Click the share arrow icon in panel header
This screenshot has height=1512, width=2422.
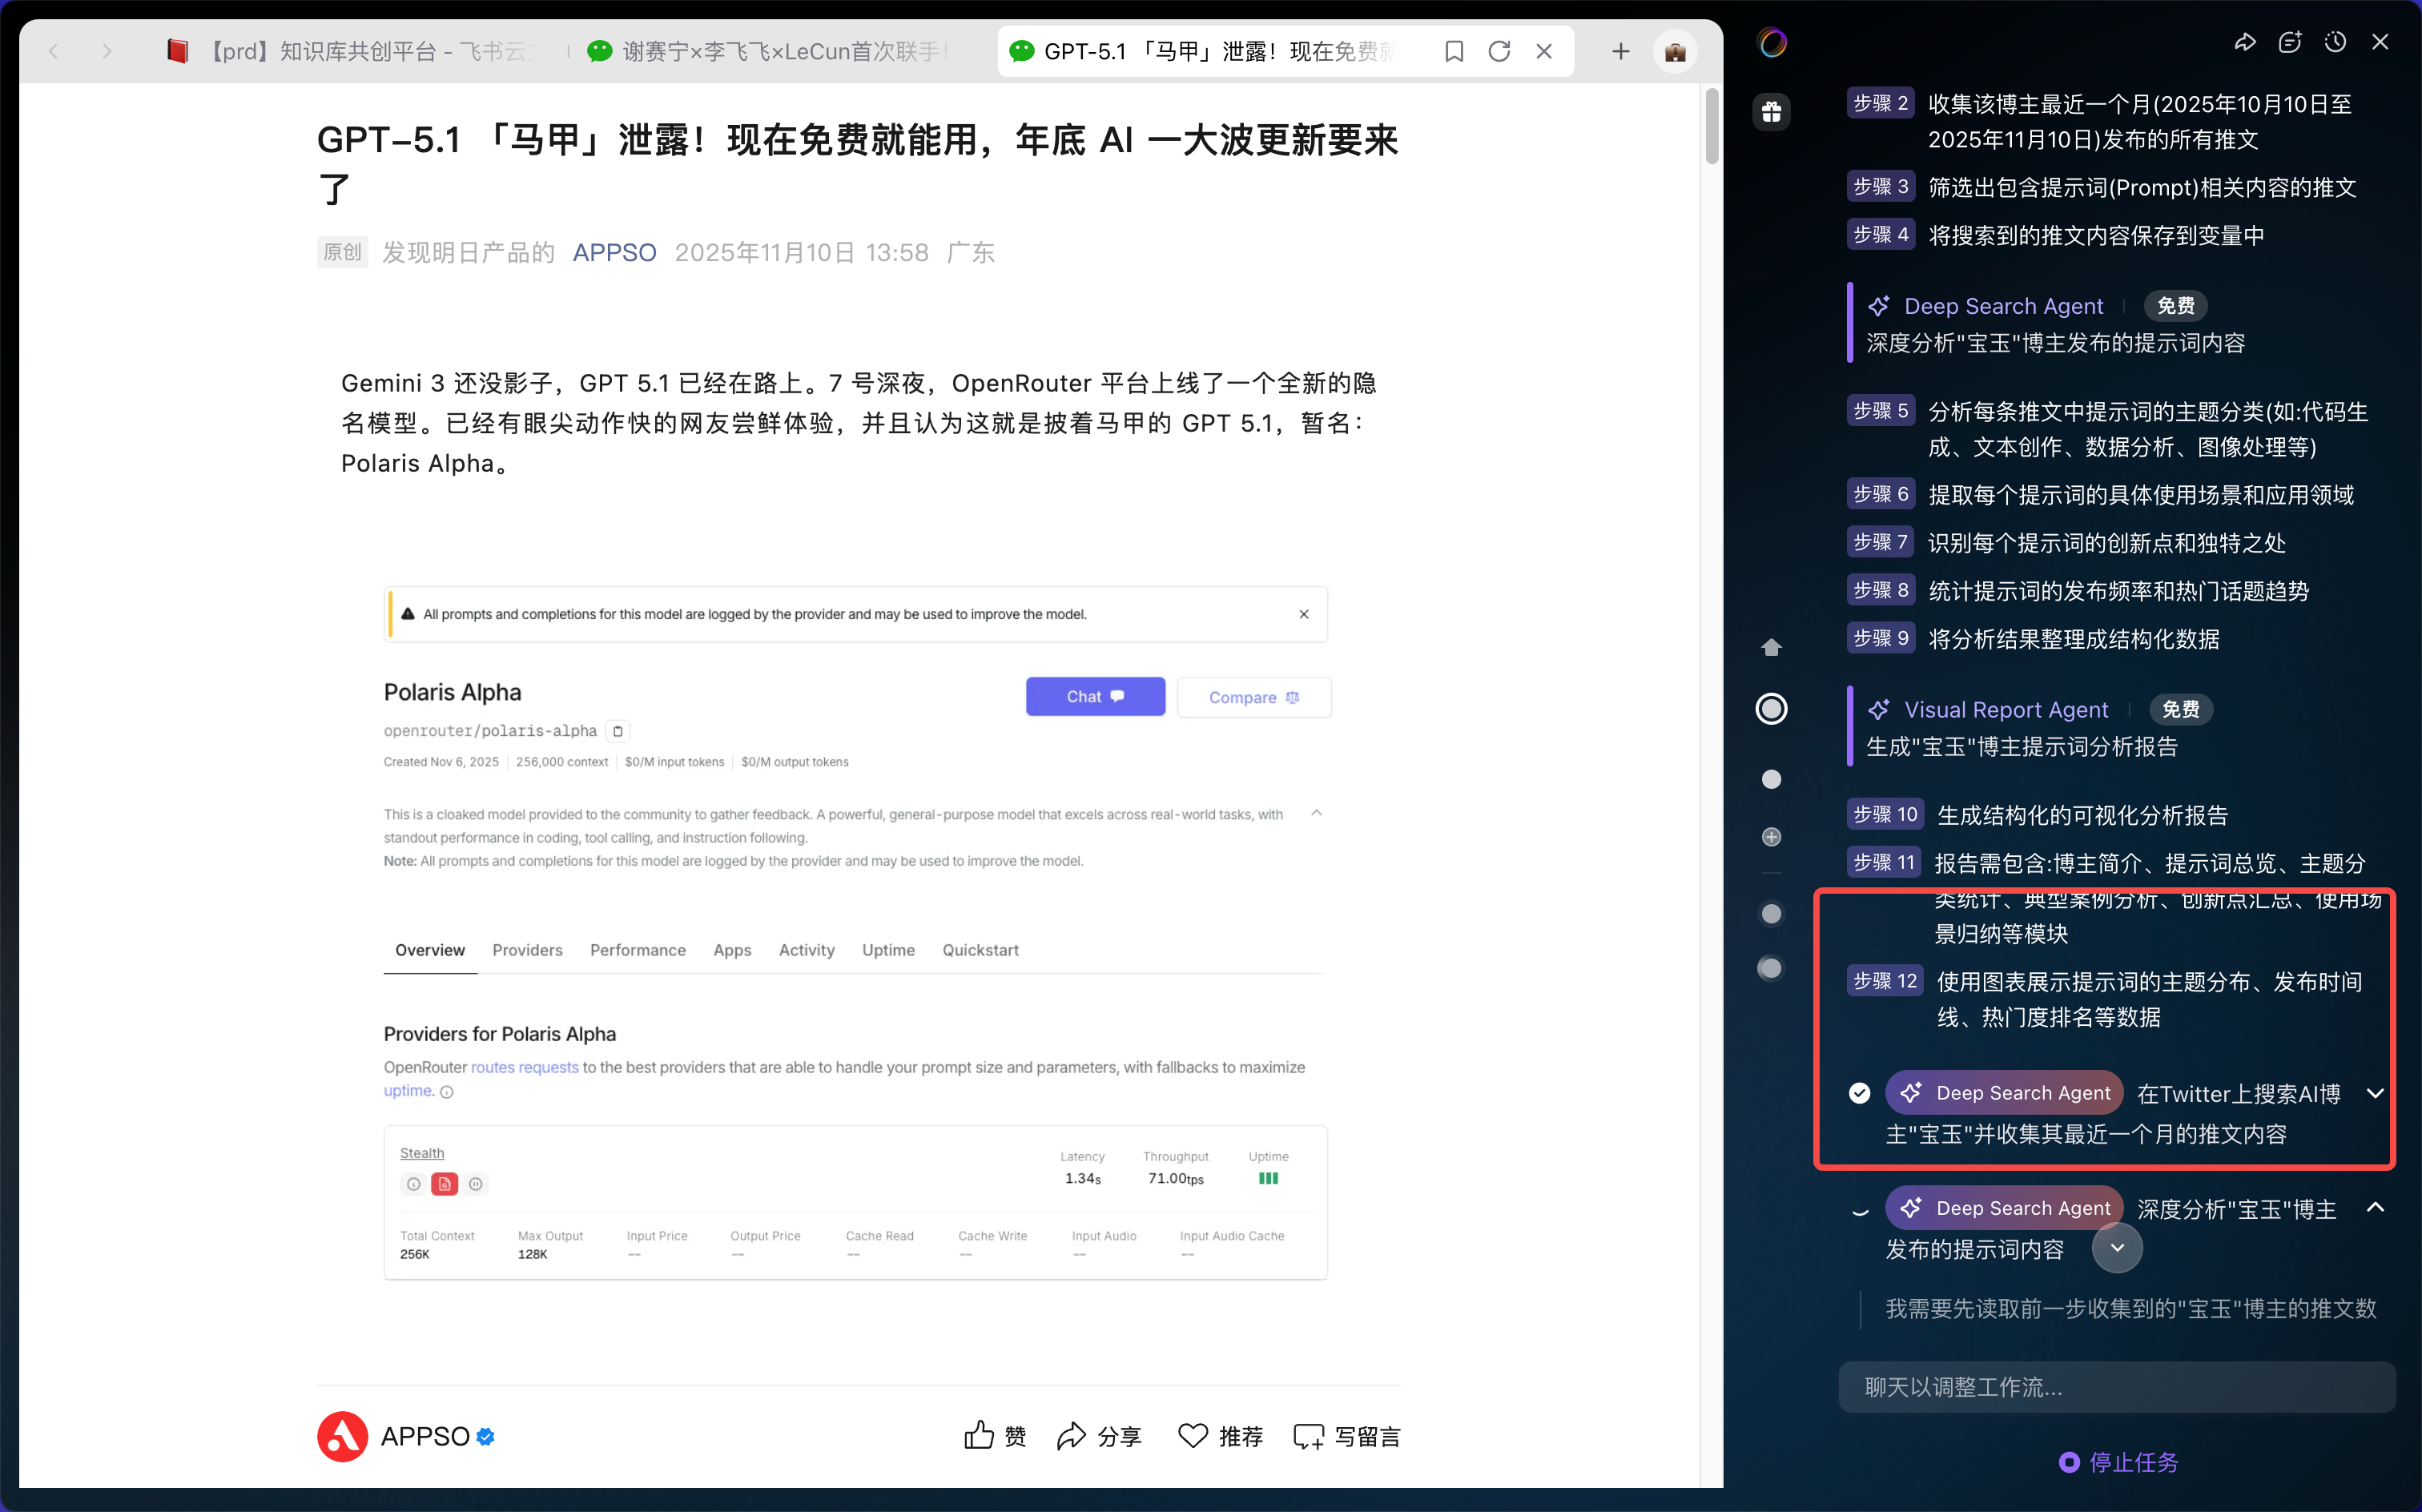(2245, 42)
